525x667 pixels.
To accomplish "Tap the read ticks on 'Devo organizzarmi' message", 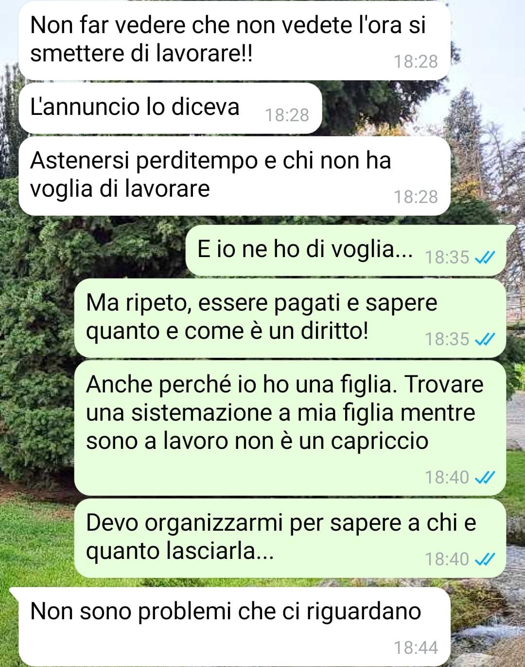I will coord(485,559).
